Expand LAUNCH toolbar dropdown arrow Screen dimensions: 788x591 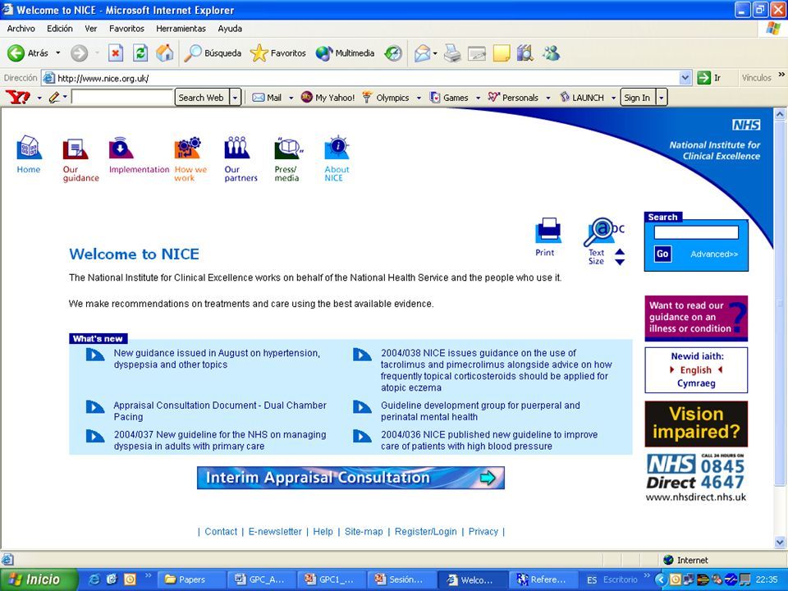(x=613, y=98)
